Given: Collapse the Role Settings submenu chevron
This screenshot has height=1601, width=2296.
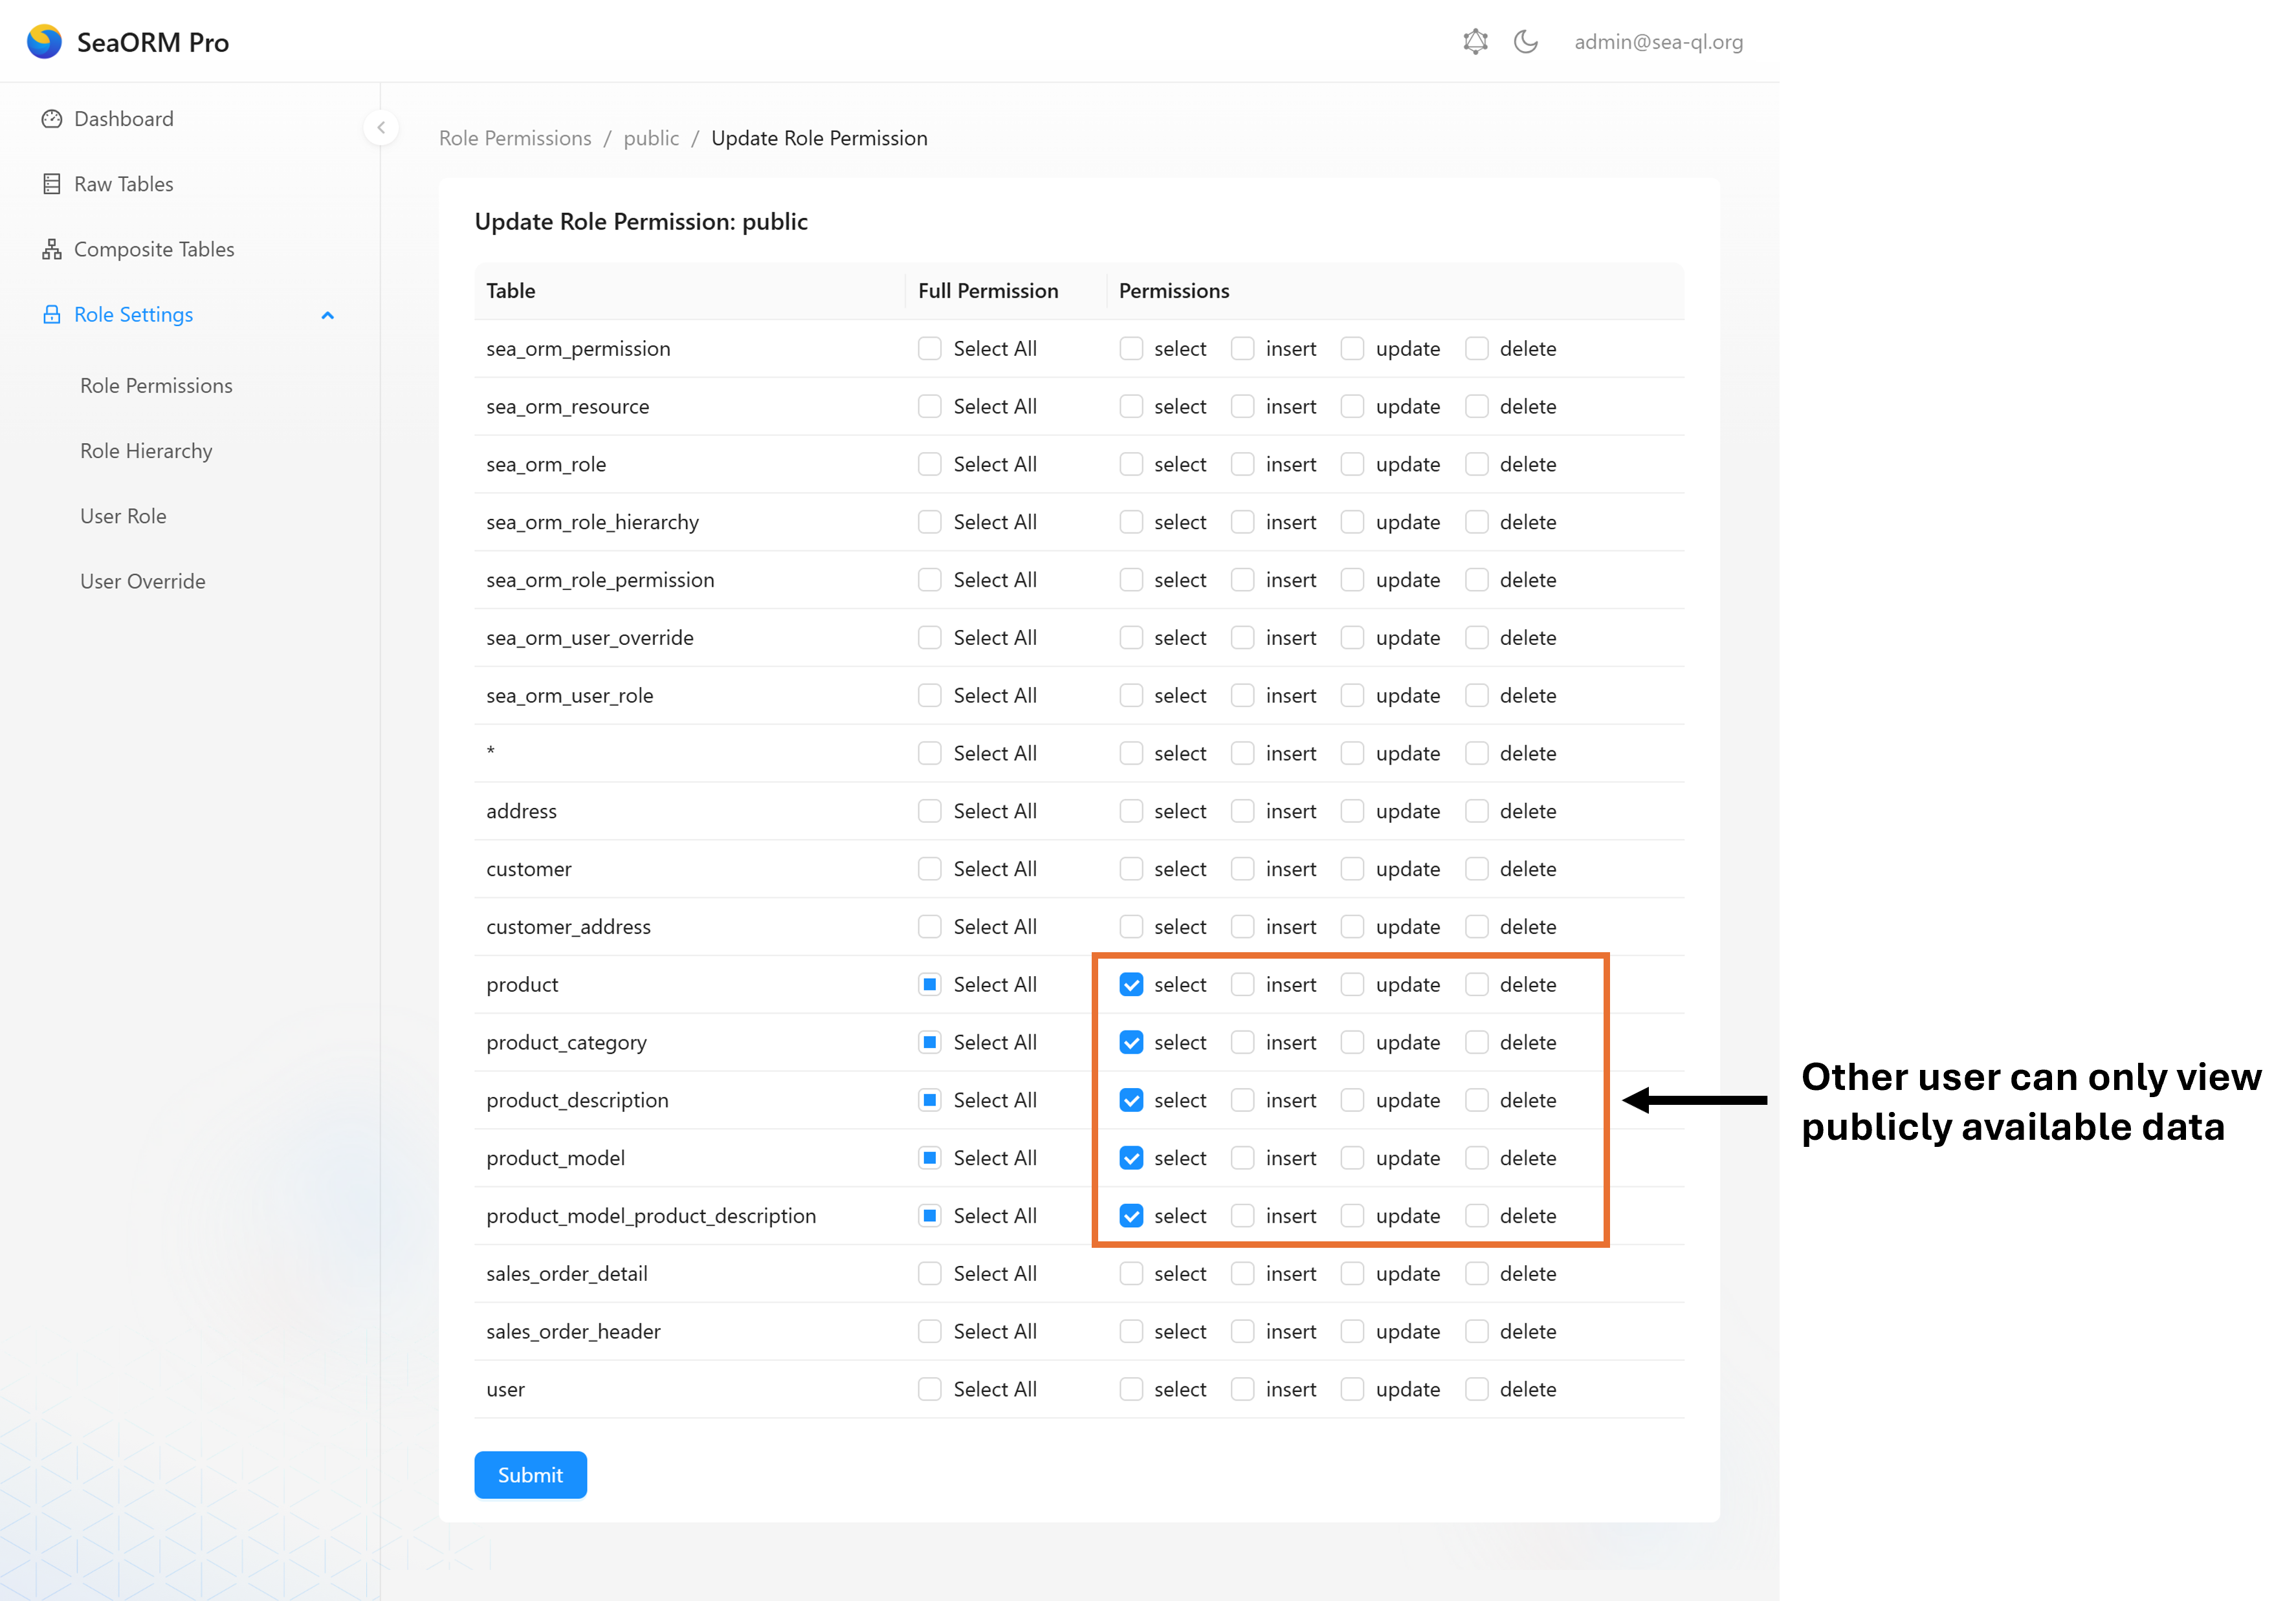Looking at the screenshot, I should tap(327, 316).
